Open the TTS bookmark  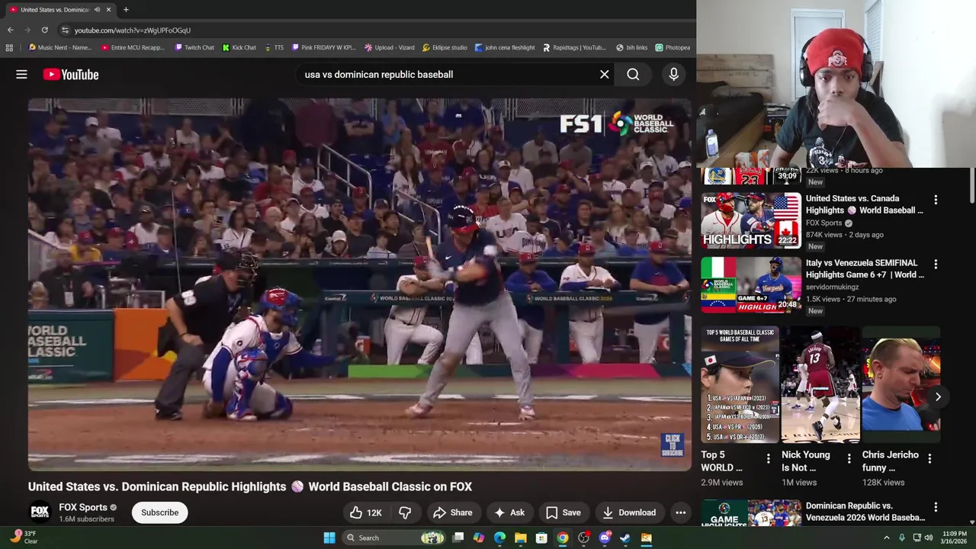274,47
